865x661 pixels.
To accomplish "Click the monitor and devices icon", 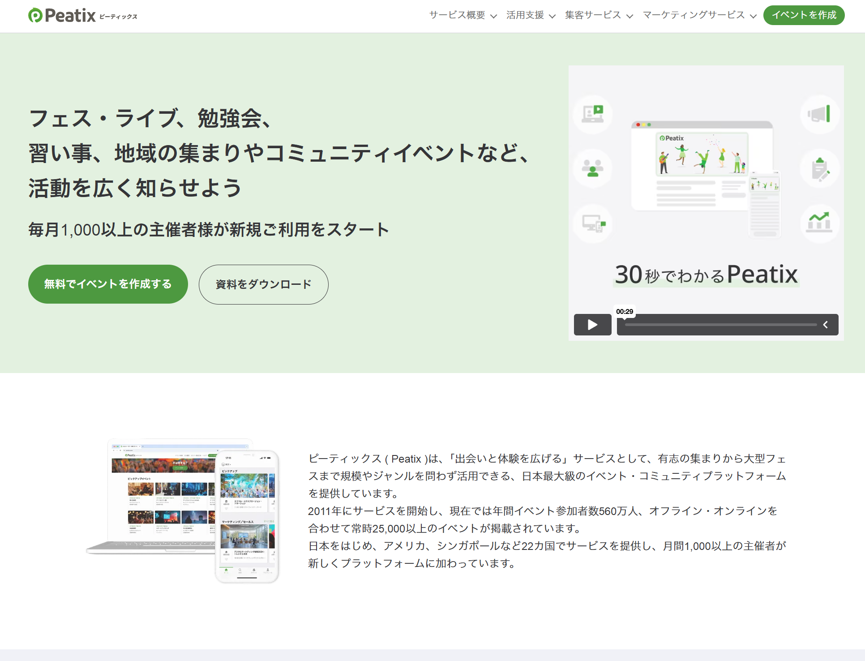I will click(x=593, y=223).
